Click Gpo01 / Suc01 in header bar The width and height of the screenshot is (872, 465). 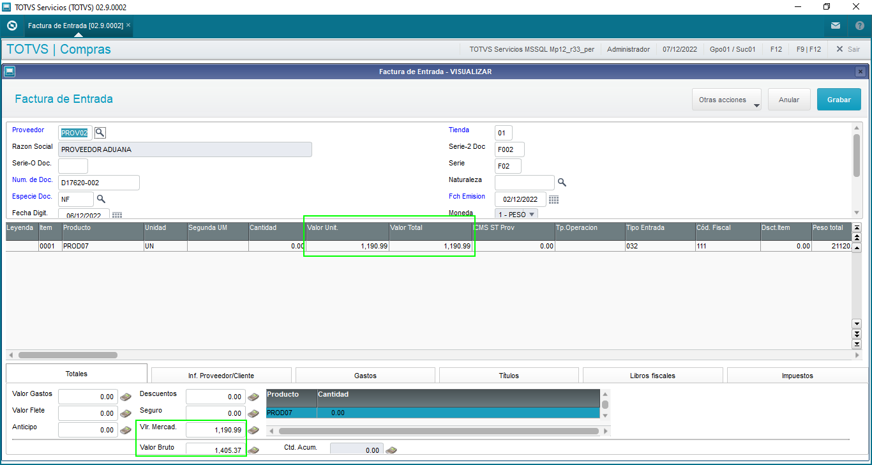coord(733,49)
